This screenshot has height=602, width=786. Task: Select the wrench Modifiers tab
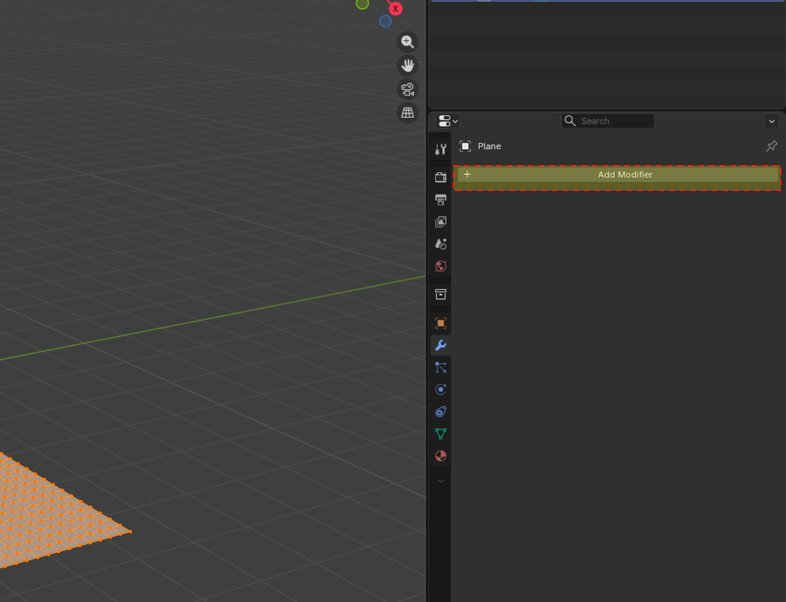click(x=441, y=345)
